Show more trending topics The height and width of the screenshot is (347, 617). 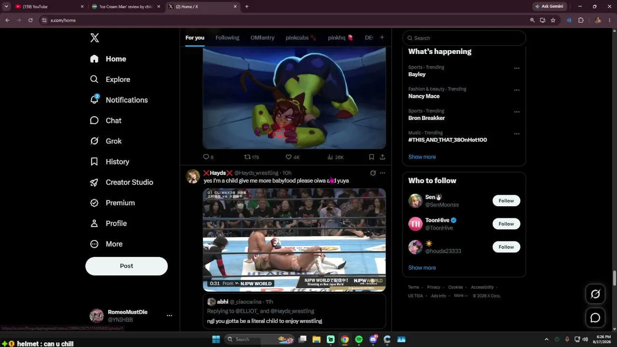pyautogui.click(x=422, y=157)
